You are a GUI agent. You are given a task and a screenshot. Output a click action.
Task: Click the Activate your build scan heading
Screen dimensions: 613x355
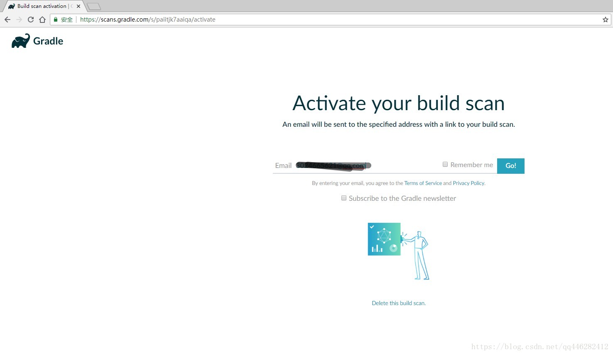(x=399, y=103)
